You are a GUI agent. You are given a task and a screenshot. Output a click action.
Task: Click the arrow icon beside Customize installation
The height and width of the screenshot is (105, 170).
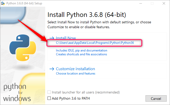(52, 69)
